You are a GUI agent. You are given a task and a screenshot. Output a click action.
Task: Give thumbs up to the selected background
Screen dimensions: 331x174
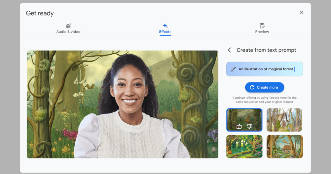(x=239, y=126)
